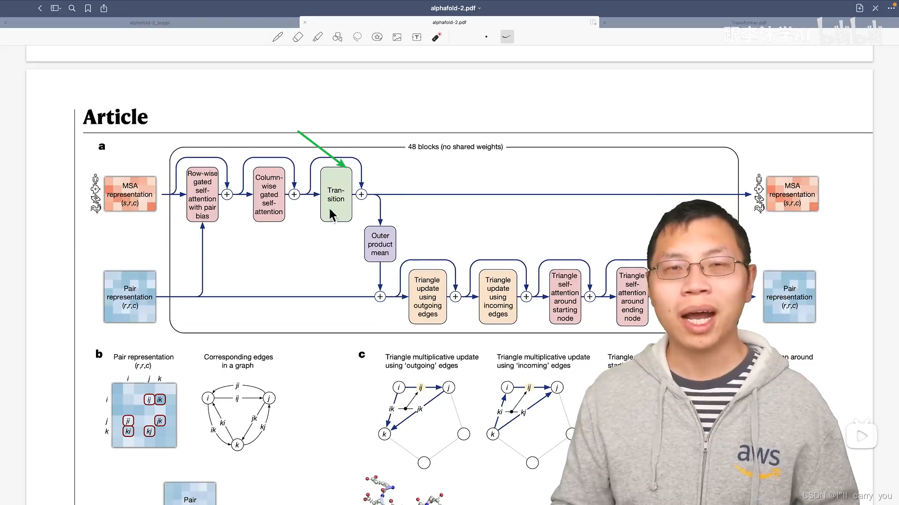Open the document search
899x505 pixels.
coord(72,8)
